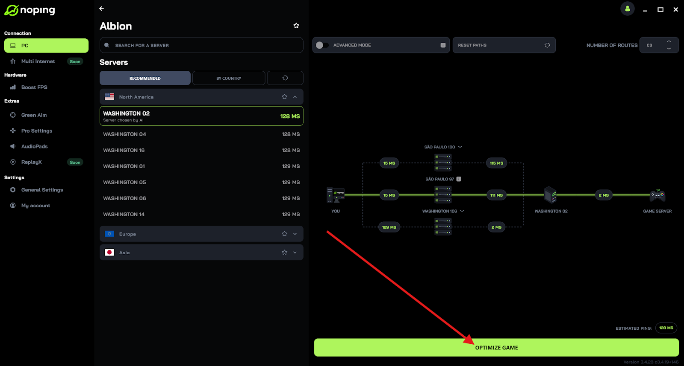Viewport: 684px width, 366px height.
Task: Click the Optimize Game button
Action: click(496, 348)
